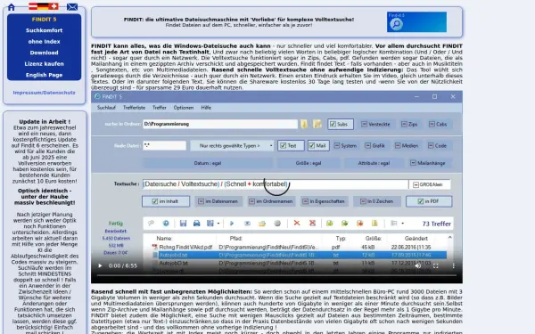
Task: Uncheck the Subs checkbox
Action: click(x=341, y=124)
